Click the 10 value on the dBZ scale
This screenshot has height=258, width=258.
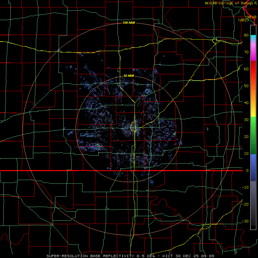pos(246,154)
